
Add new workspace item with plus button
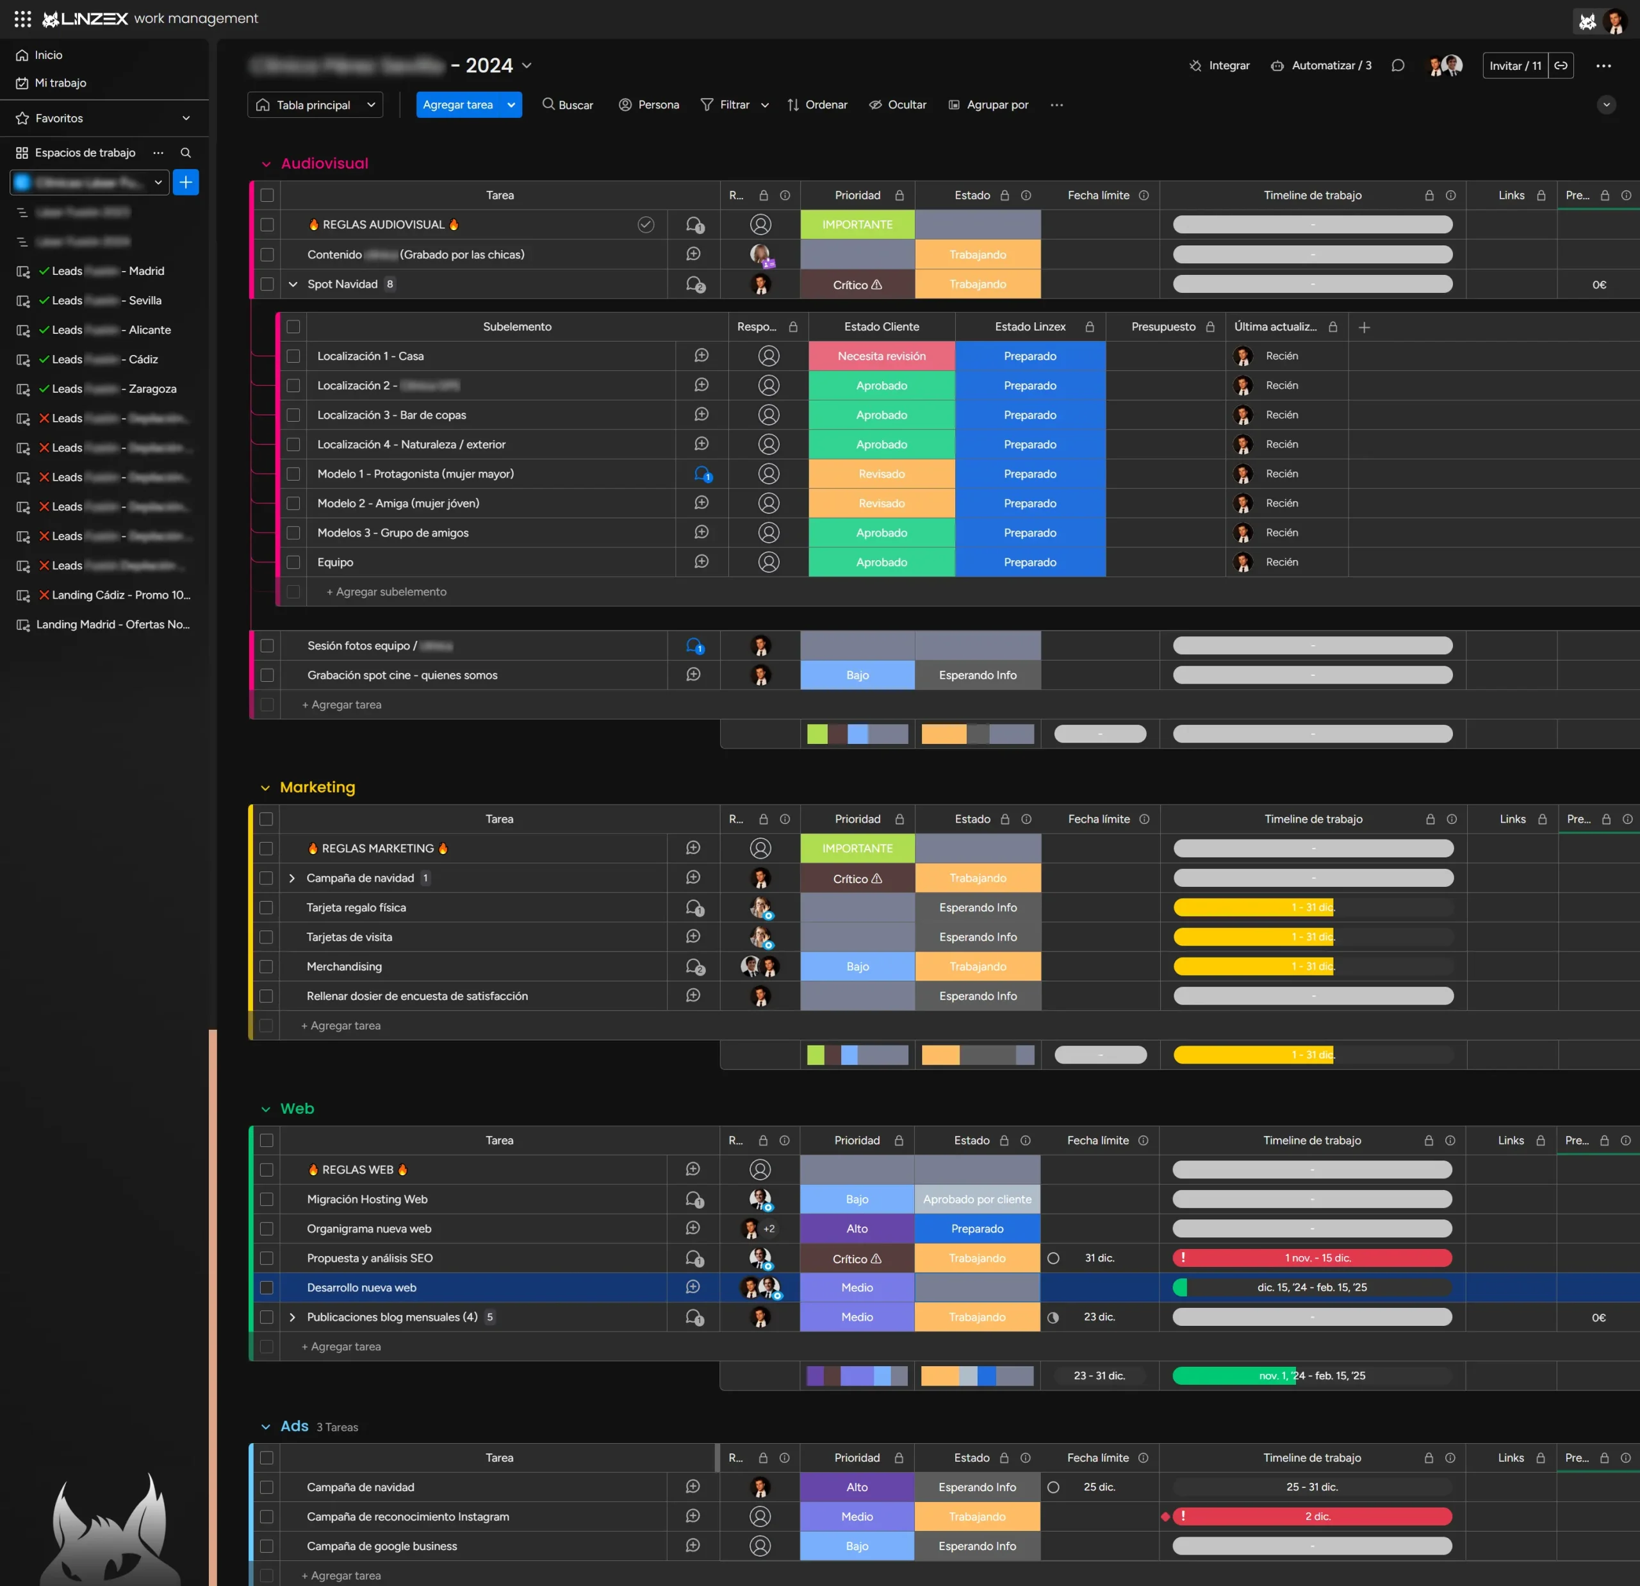tap(186, 183)
